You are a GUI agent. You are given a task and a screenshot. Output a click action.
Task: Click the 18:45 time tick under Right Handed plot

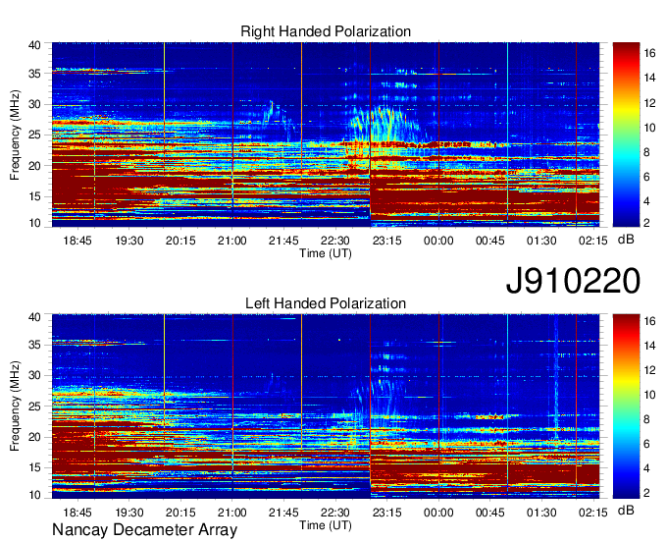pos(77,241)
